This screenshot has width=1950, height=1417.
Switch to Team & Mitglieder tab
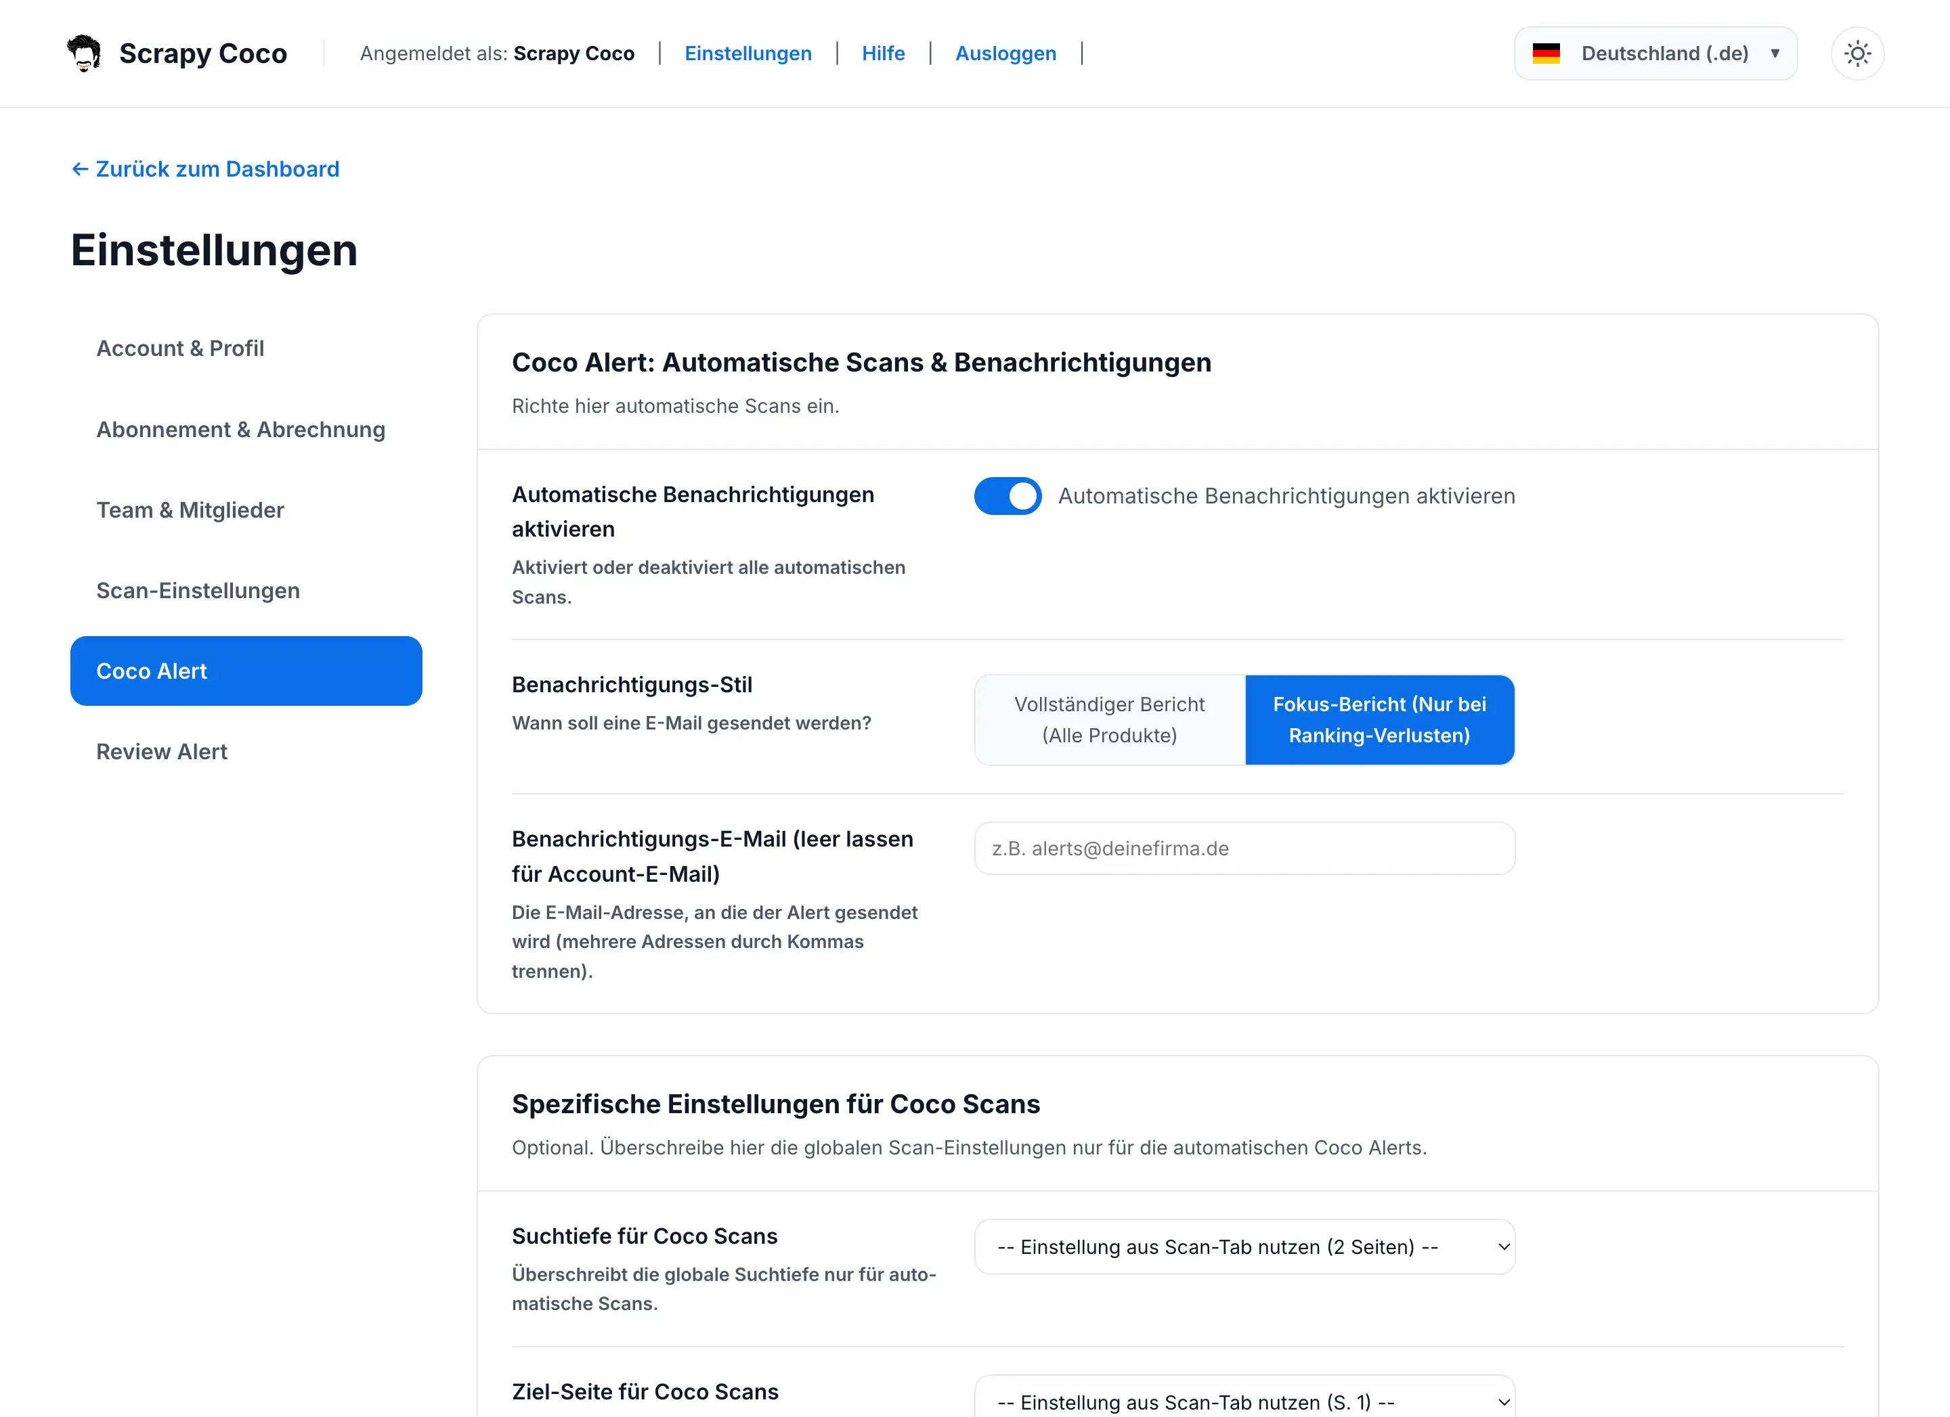click(x=246, y=510)
